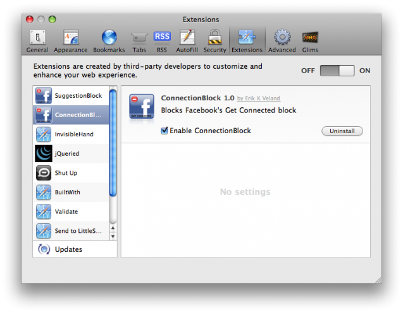Click the Send to LittleS... row text
Image resolution: width=403 pixels, height=313 pixels.
[78, 231]
